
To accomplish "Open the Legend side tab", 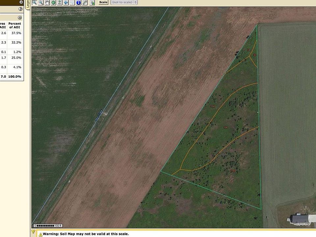I will pyautogui.click(x=28, y=4).
